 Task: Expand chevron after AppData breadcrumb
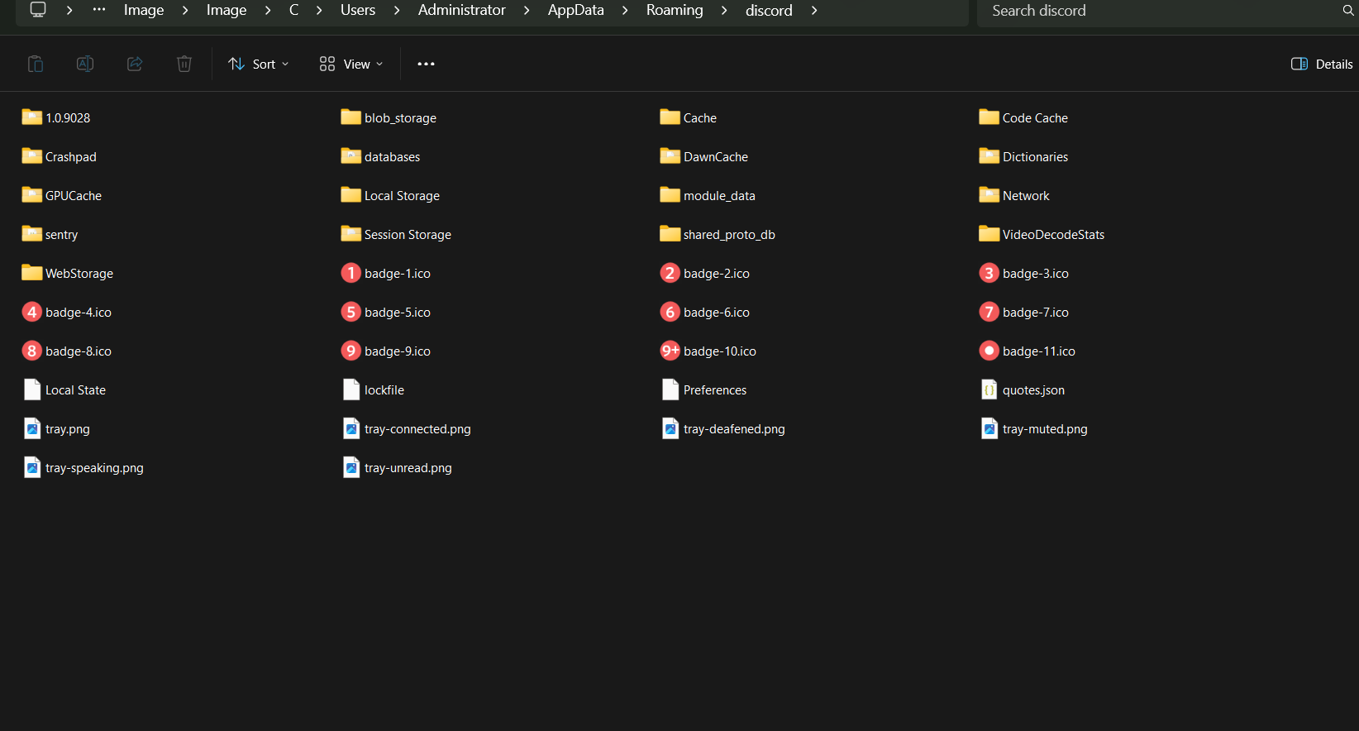coord(625,10)
